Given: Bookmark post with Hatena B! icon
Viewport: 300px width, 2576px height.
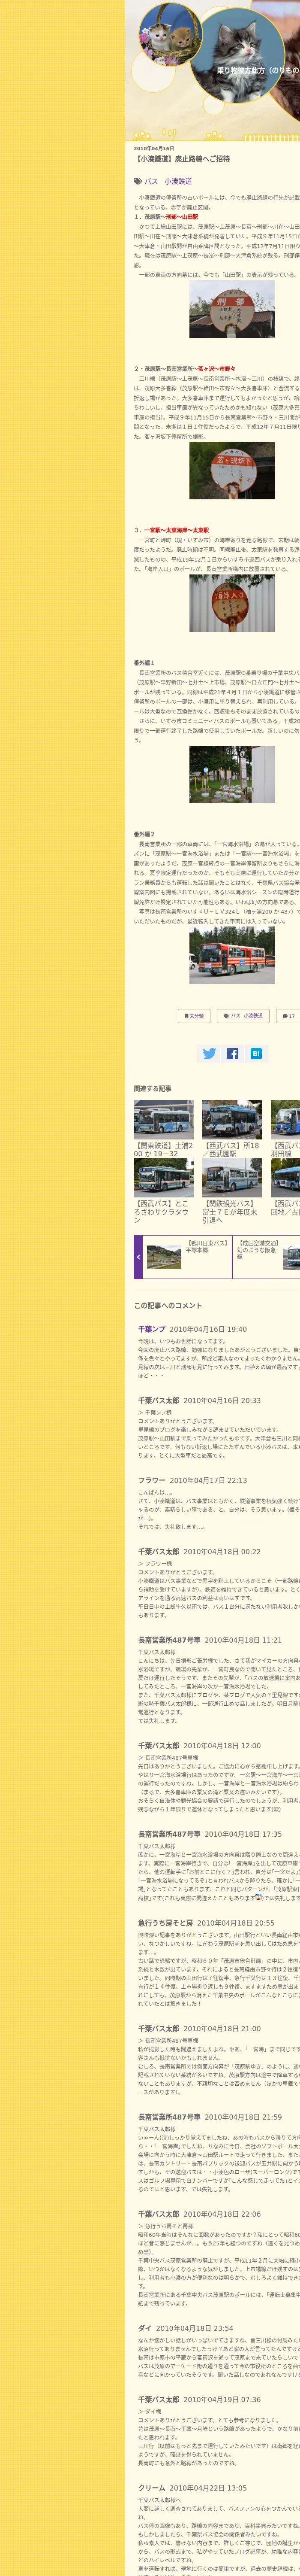Looking at the screenshot, I should pyautogui.click(x=256, y=1054).
